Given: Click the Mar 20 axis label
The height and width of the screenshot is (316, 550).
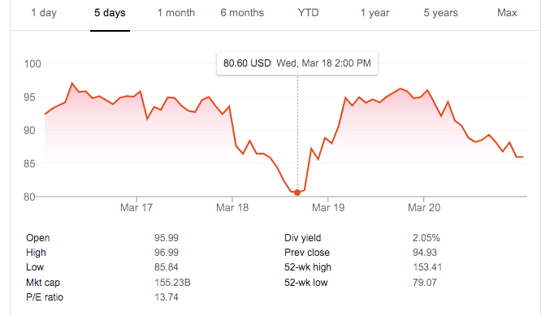Looking at the screenshot, I should (x=424, y=208).
